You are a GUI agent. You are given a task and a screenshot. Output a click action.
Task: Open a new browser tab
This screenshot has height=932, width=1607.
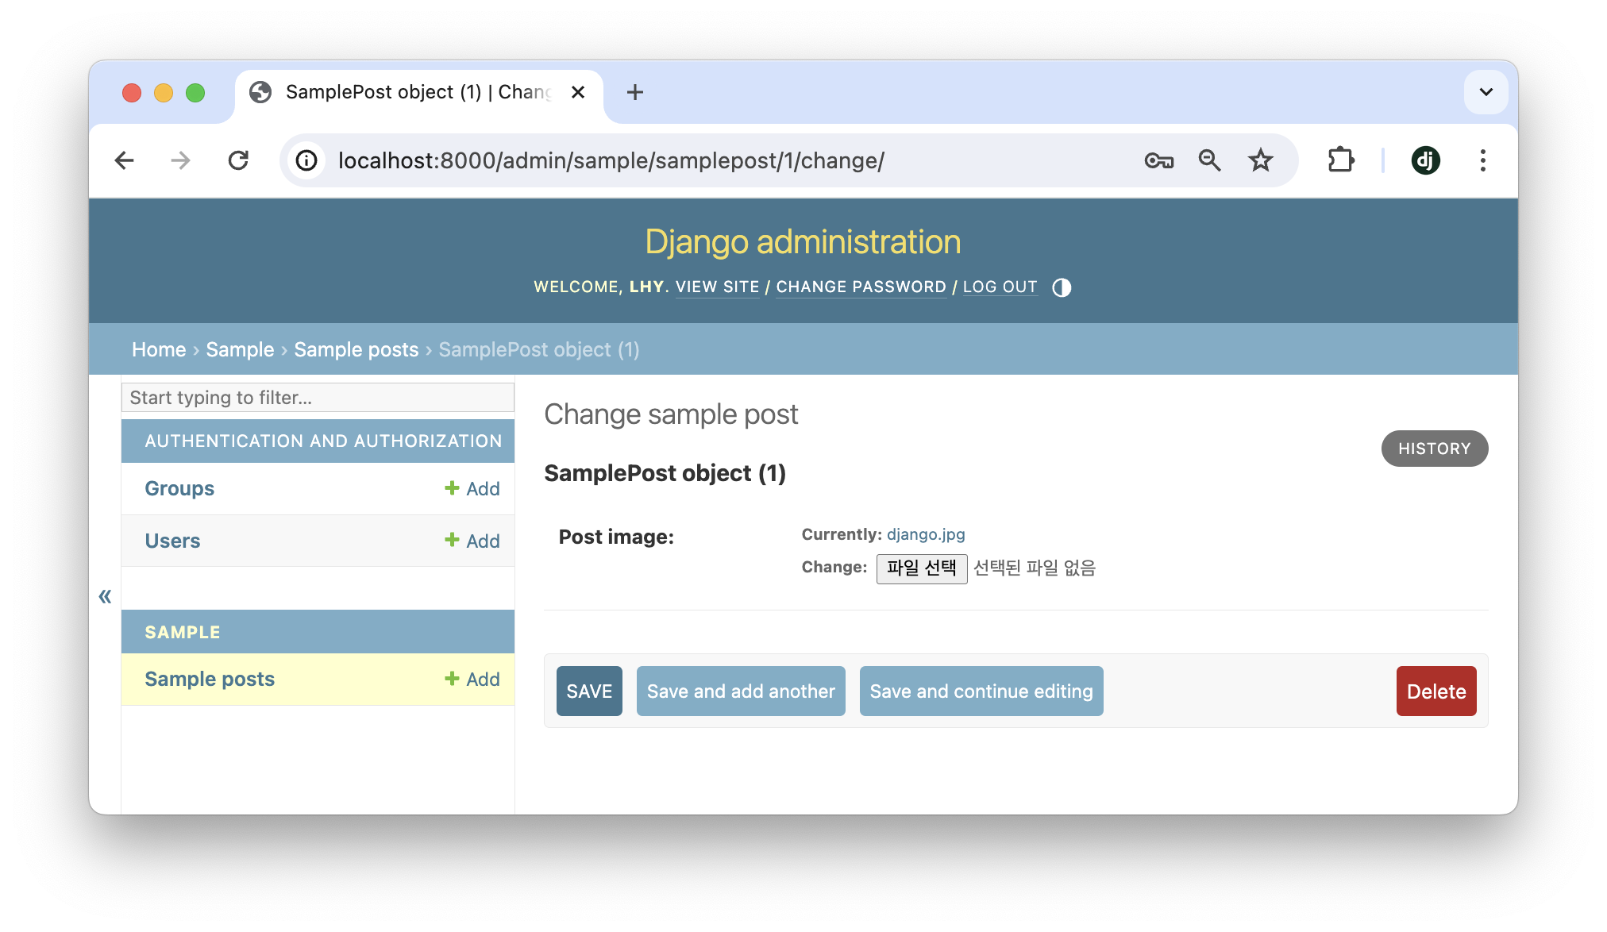[634, 92]
